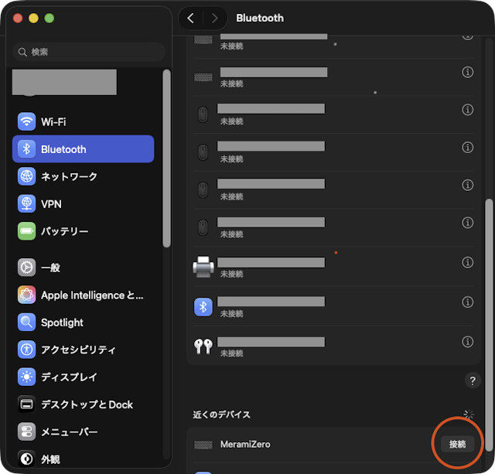Connect to MeramiZero with 接続 button

pyautogui.click(x=457, y=445)
